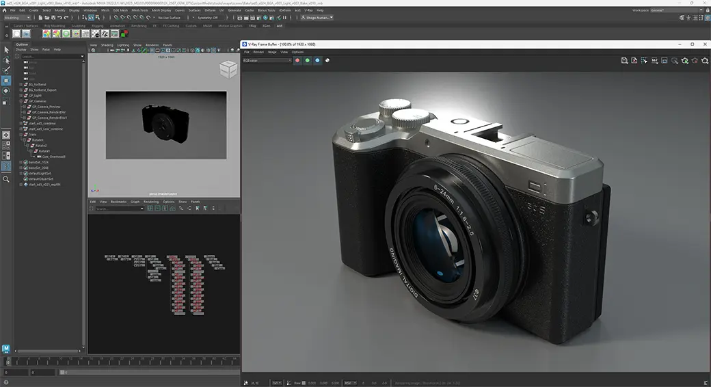This screenshot has height=387, width=711.
Task: Select defaultLightSet in Outliner
Action: [40, 173]
